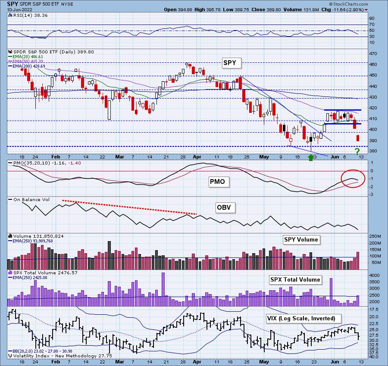The width and height of the screenshot is (388, 366).
Task: Click the last red candle of June 10
Action: (x=358, y=138)
